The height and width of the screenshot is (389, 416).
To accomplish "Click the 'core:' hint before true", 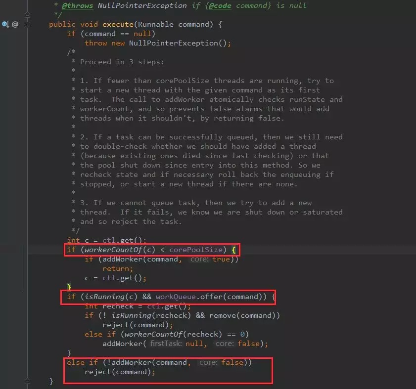I will (199, 259).
